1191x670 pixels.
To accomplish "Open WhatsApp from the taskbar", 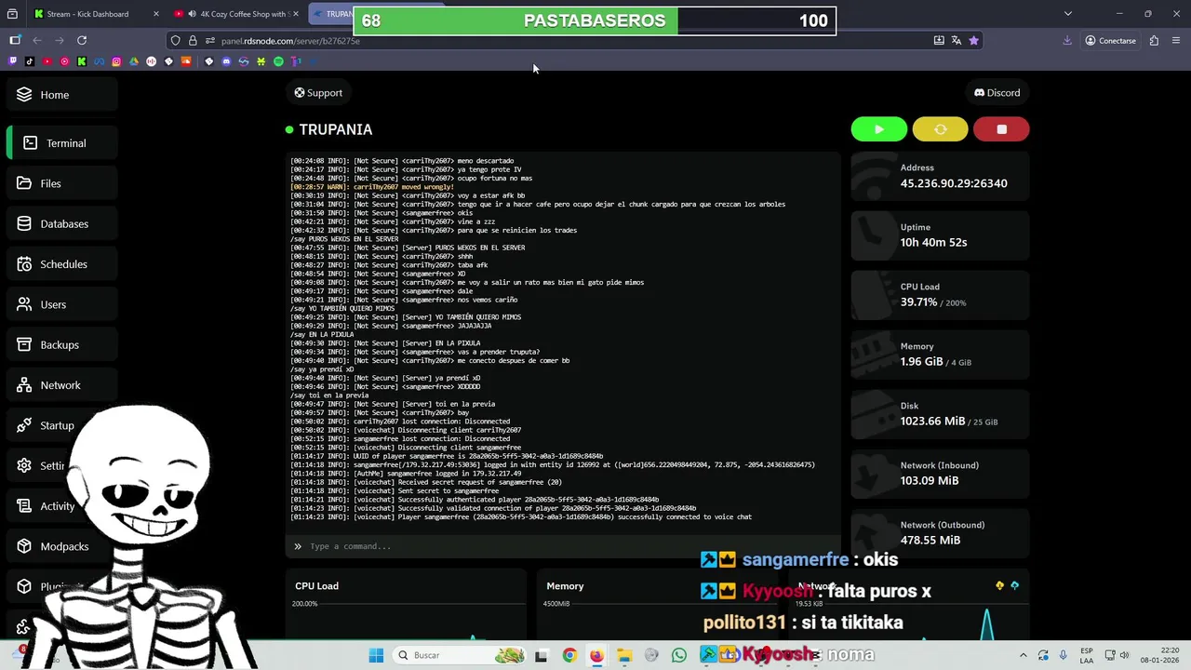I will click(x=679, y=655).
